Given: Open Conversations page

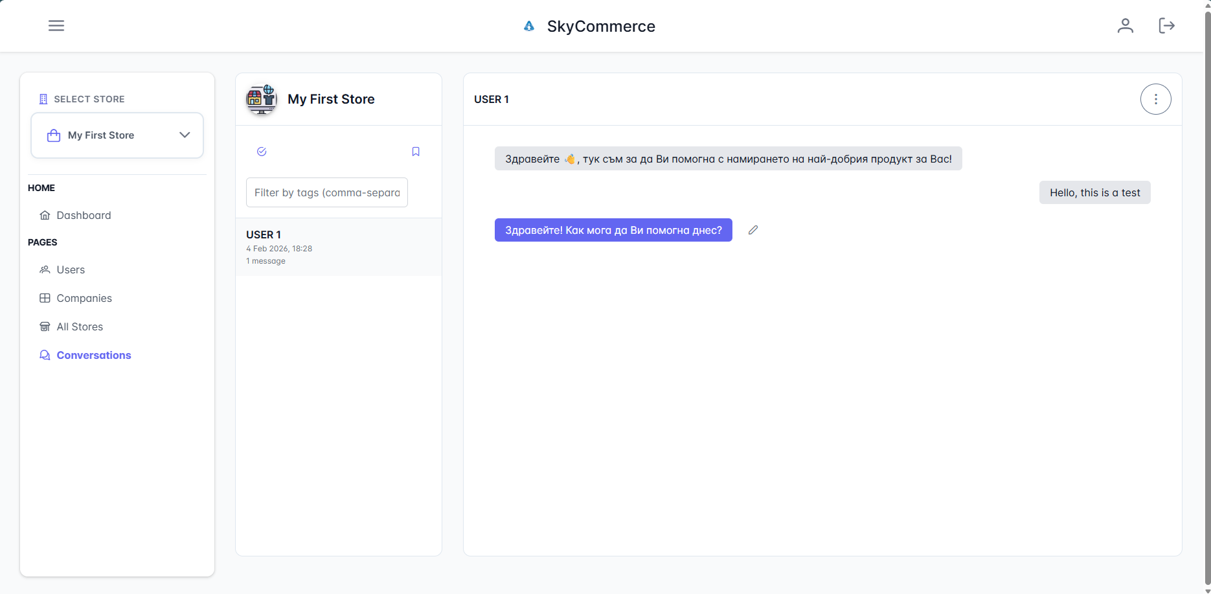Looking at the screenshot, I should tap(94, 355).
